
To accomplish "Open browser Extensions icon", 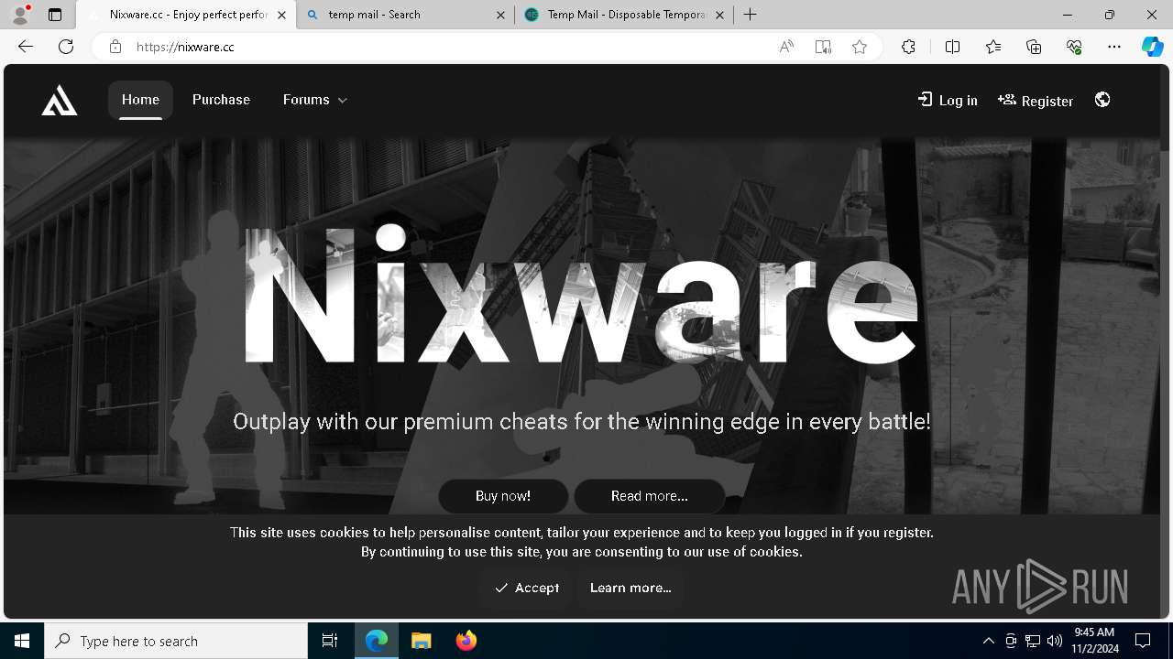I will 908,47.
